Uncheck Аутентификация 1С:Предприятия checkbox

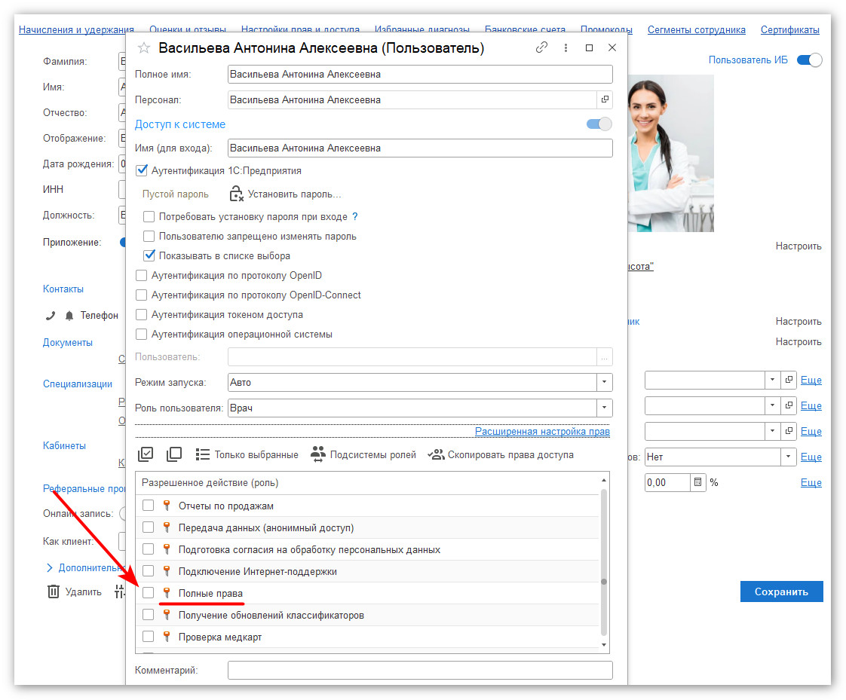click(x=142, y=171)
